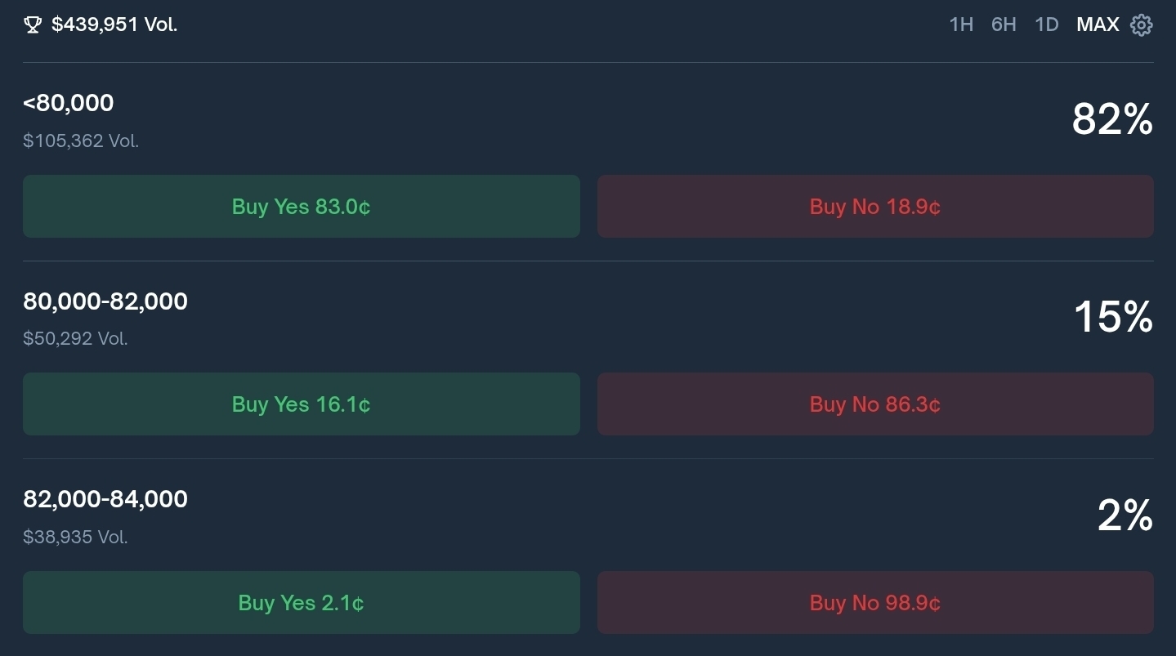Buy Yes at 2.1¢ for 82,000-84,000

(x=301, y=603)
